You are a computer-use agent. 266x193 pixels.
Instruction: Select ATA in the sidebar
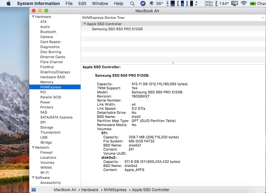43,22
